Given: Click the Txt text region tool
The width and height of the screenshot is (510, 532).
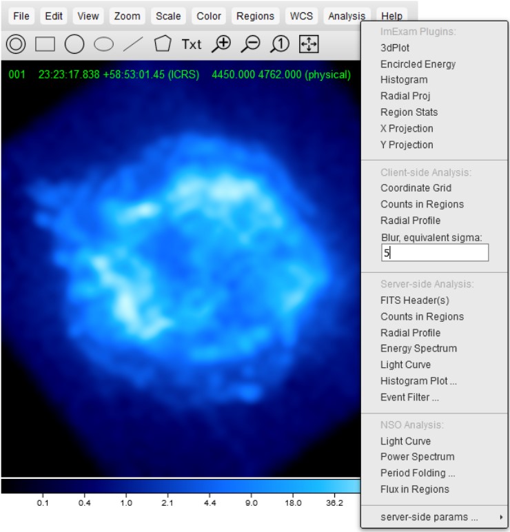Looking at the screenshot, I should click(192, 44).
